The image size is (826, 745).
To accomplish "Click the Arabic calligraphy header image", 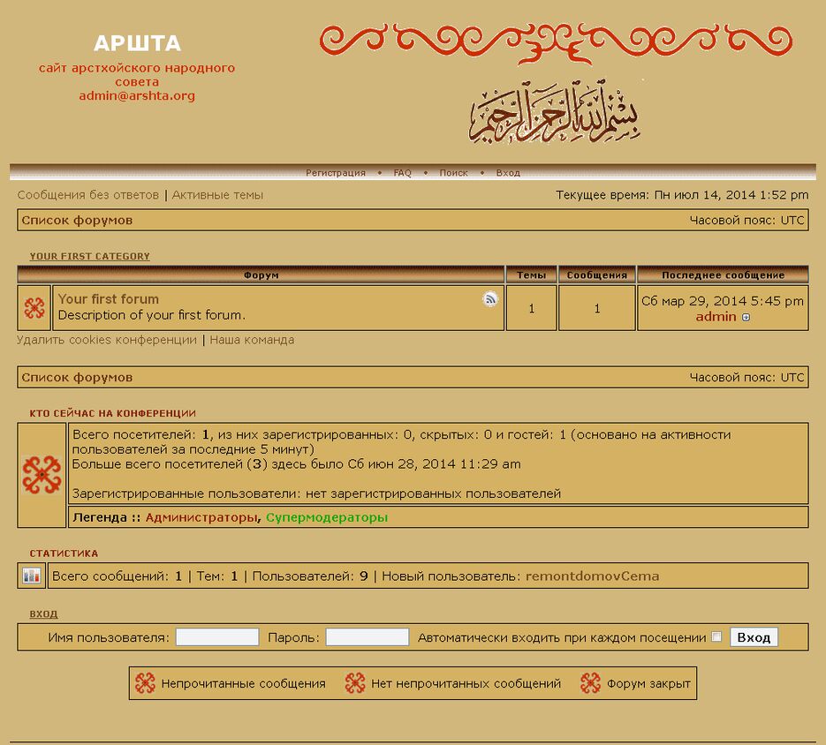I will [x=554, y=111].
